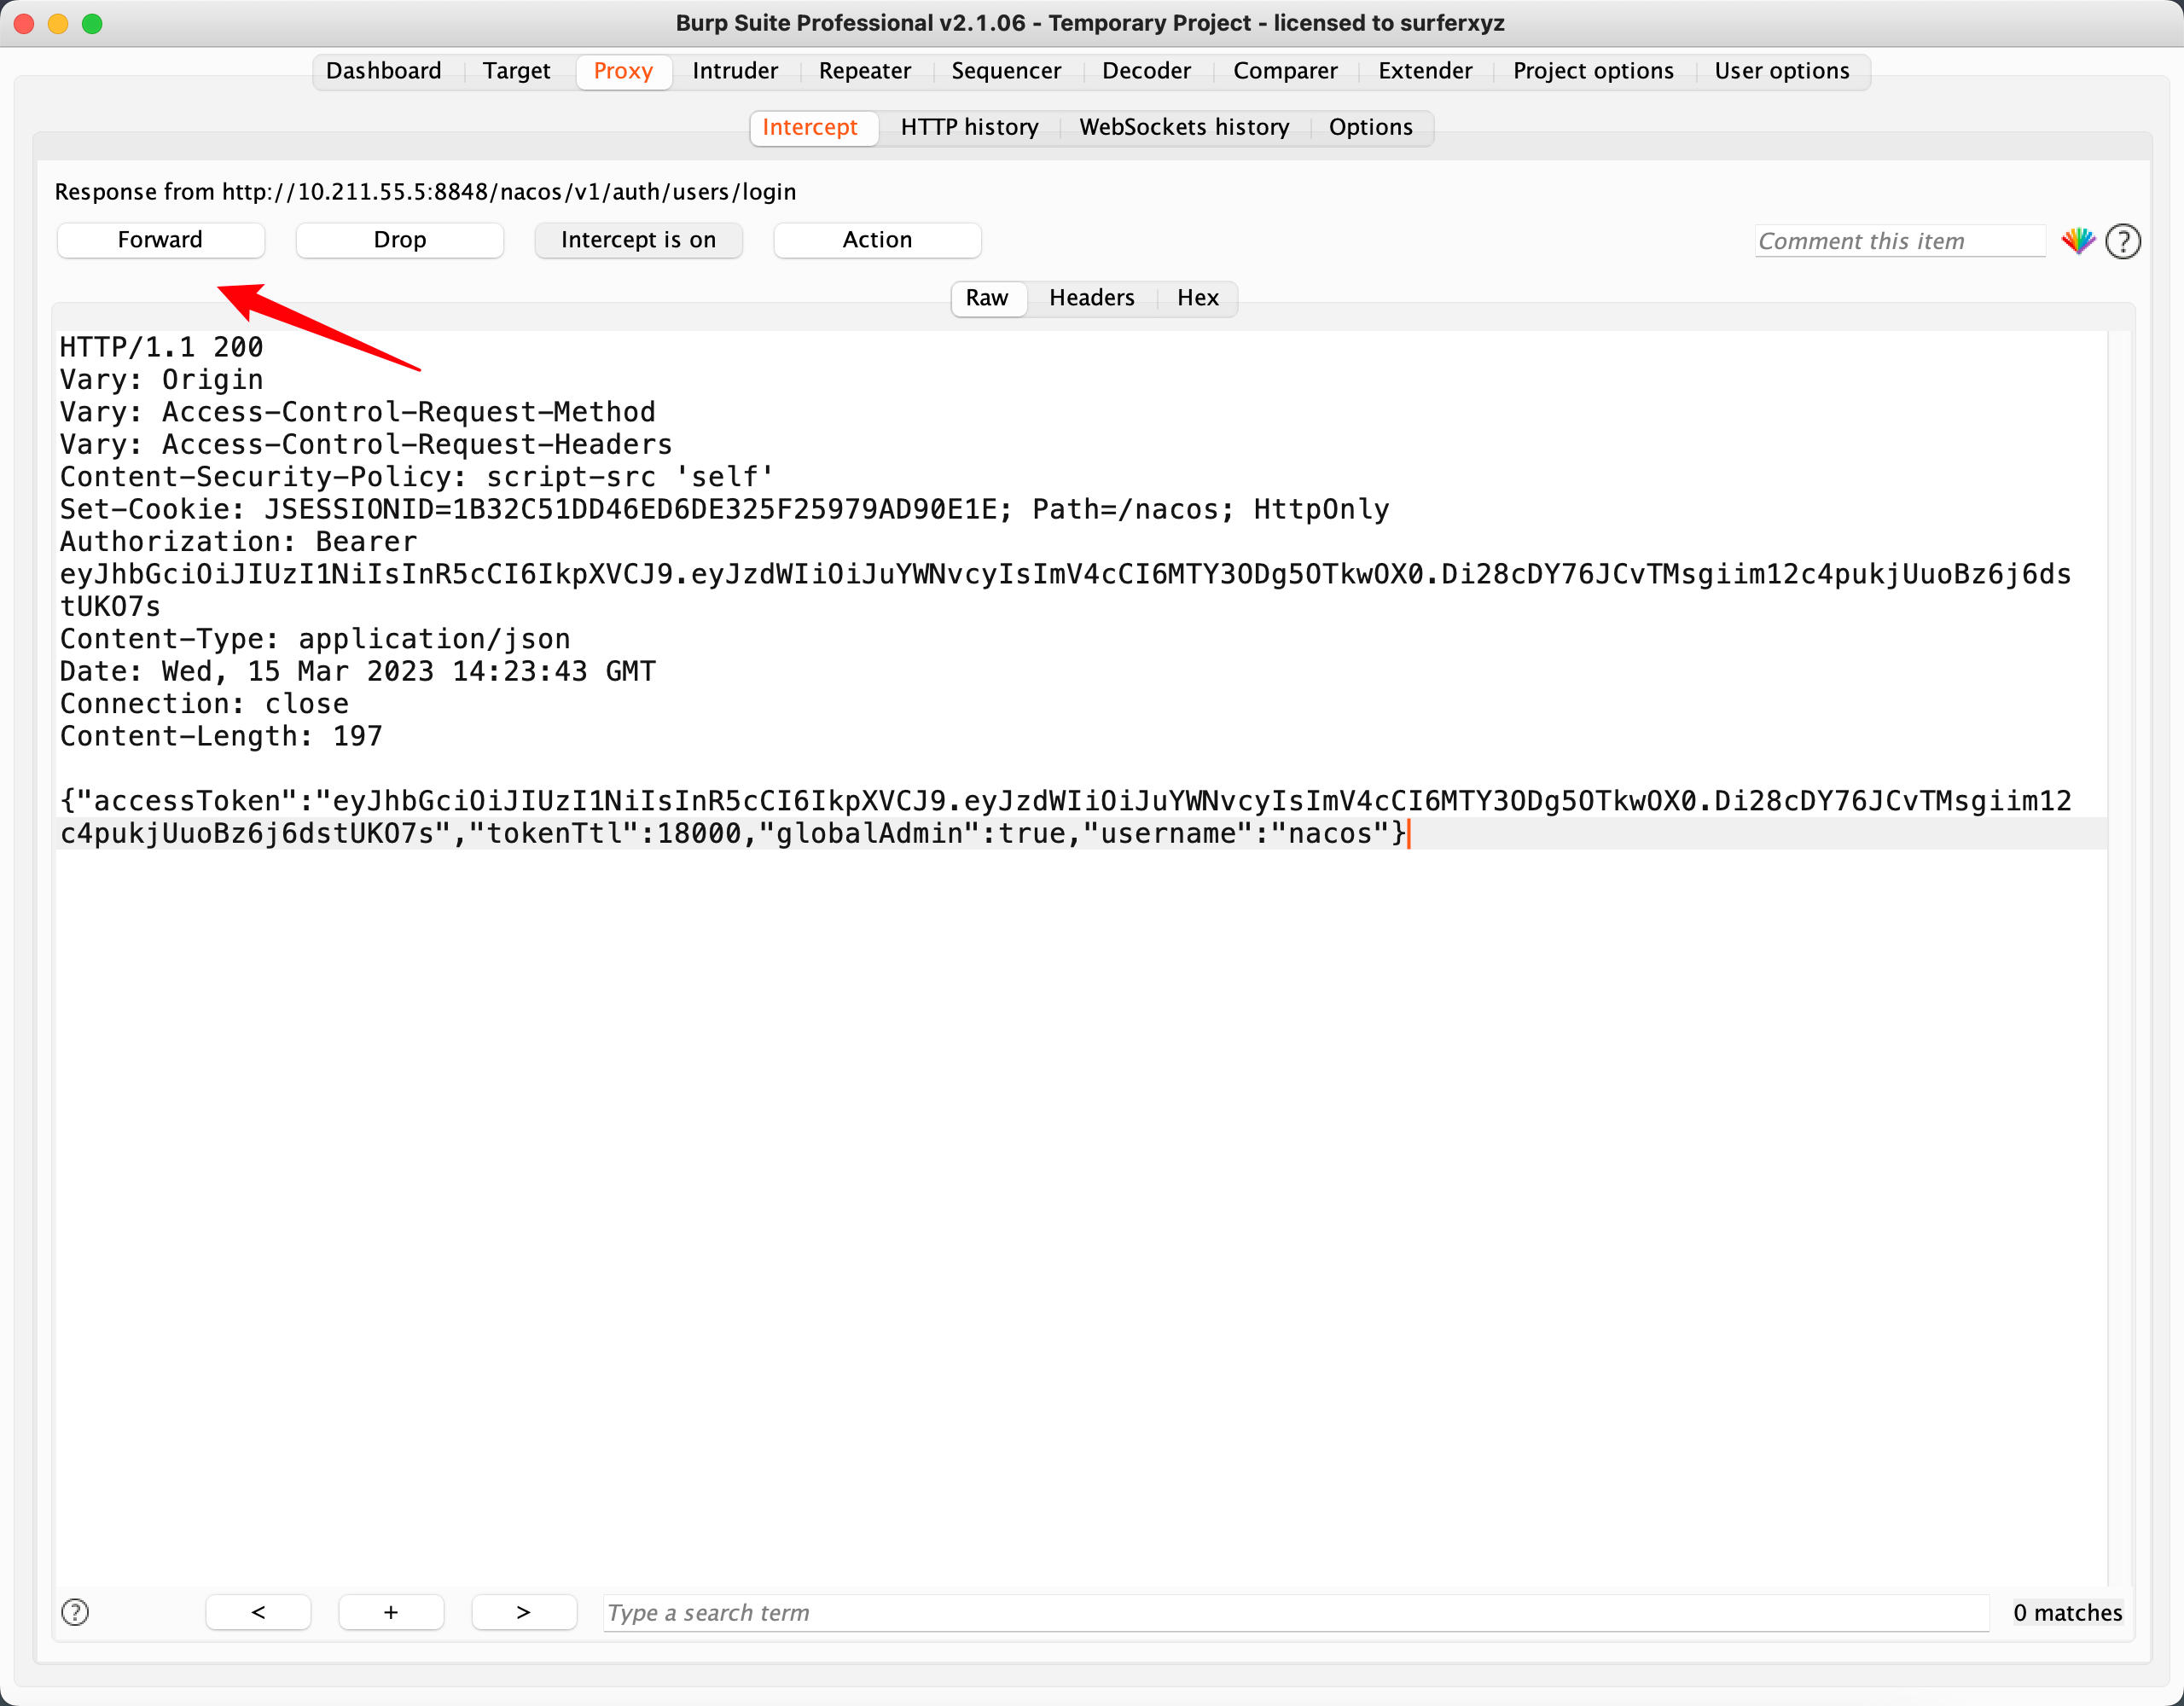Click the Content-Length: 197 line
Image resolution: width=2184 pixels, height=1706 pixels.
[x=221, y=736]
